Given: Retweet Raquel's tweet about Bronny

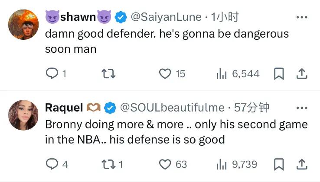Looking at the screenshot, I should (108, 164).
